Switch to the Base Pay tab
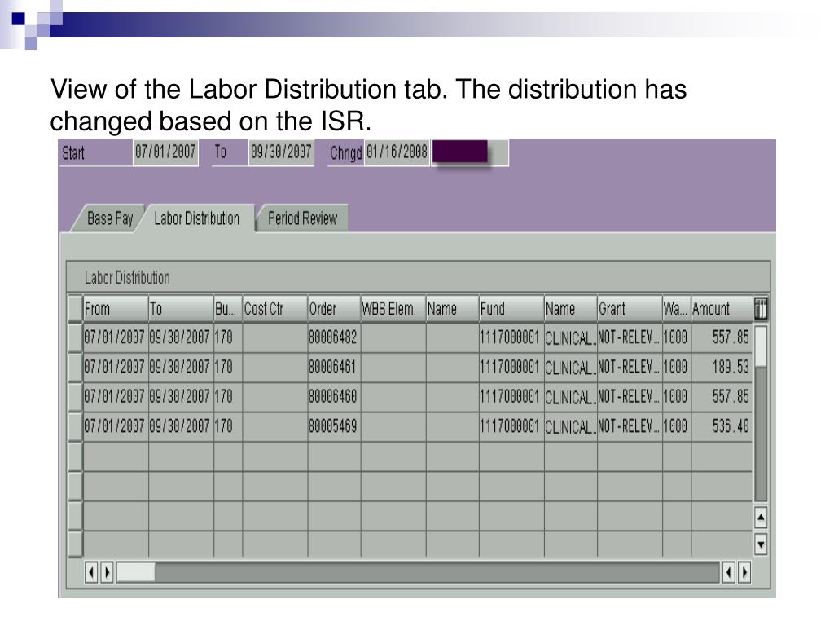The image size is (834, 626). [110, 218]
